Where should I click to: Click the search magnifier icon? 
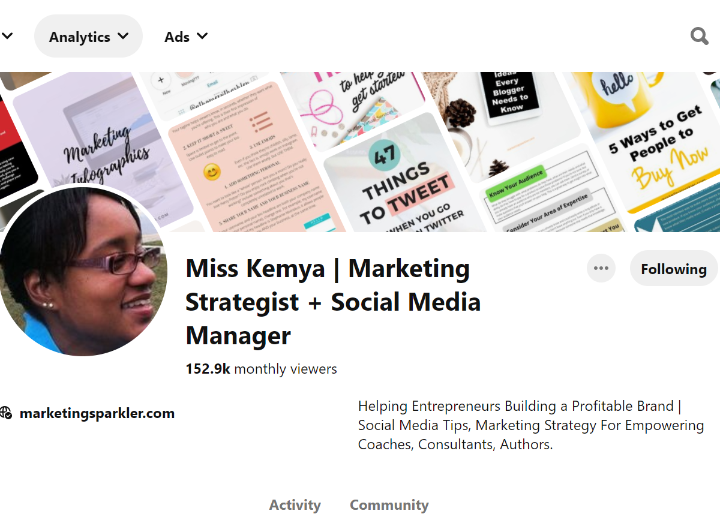tap(699, 37)
